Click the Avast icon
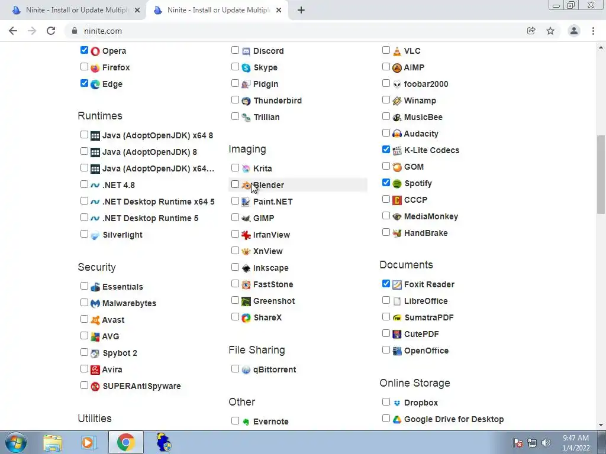Viewport: 606px width, 454px height. coord(95,320)
